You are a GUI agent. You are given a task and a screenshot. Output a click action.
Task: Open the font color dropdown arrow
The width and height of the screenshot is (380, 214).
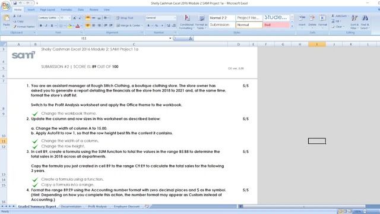[81, 26]
